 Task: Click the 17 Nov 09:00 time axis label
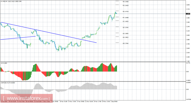coord(80,102)
